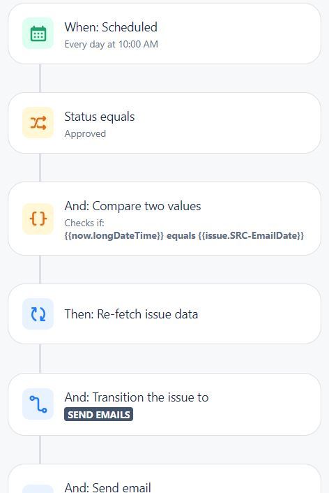The image size is (329, 493).
Task: Click connector line between Scheduled and Status equals
Action: [x=40, y=78]
